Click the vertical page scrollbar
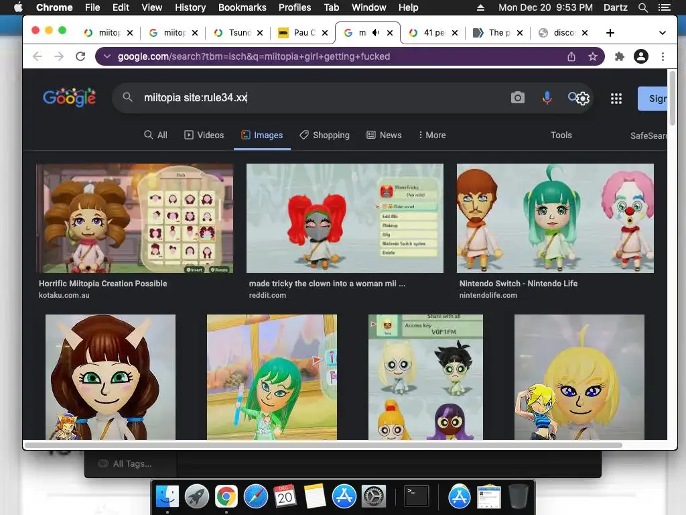 pyautogui.click(x=673, y=98)
